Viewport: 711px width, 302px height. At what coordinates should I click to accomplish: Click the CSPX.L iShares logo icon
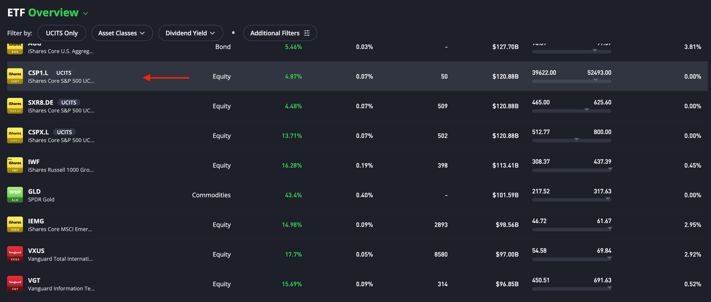coord(15,135)
